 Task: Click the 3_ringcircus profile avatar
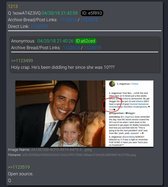pos(112,84)
